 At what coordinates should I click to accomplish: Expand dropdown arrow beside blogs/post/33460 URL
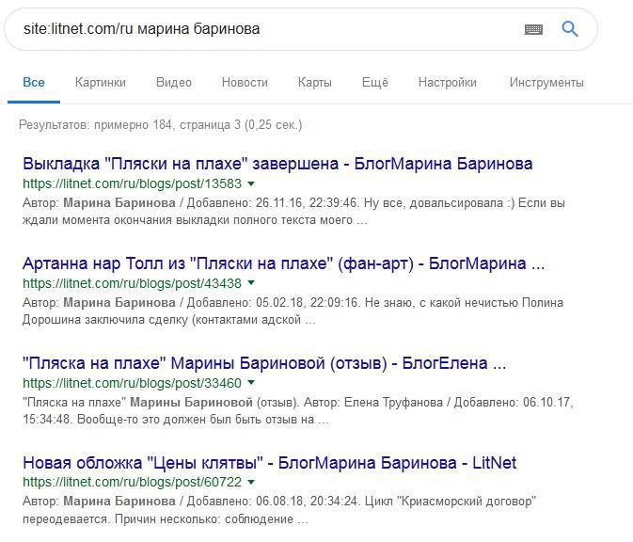(252, 383)
